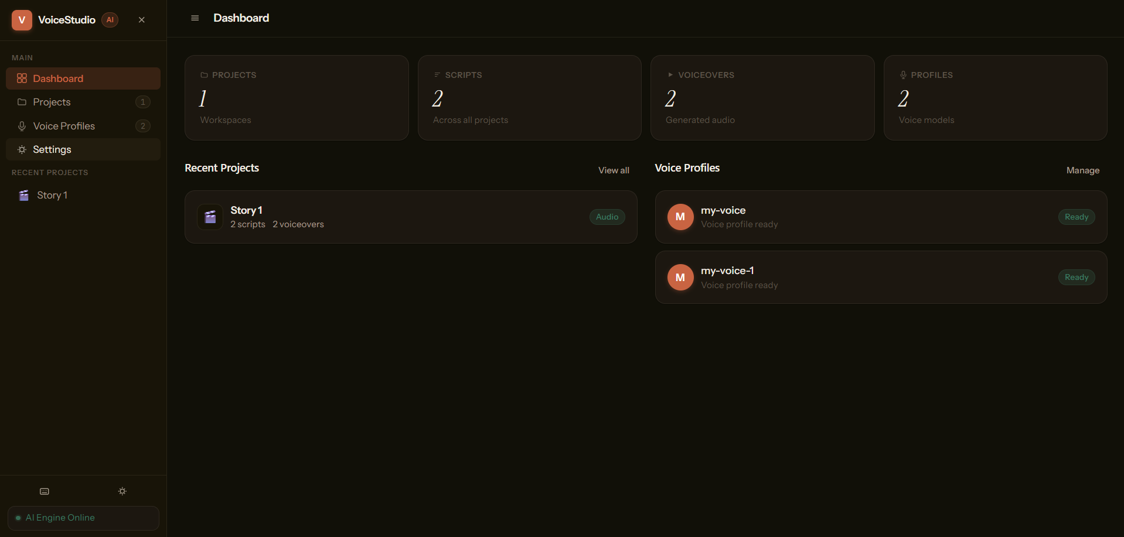Click the Settings gear icon in sidebar
This screenshot has width=1124, height=537.
[22, 149]
